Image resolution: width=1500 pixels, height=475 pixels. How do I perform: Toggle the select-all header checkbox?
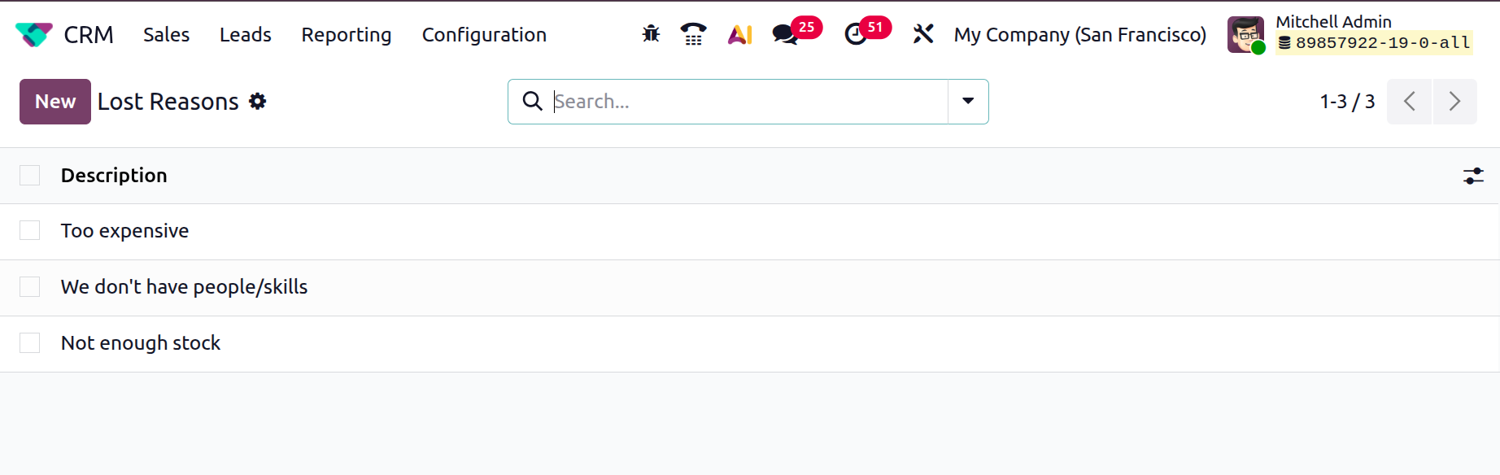[30, 176]
